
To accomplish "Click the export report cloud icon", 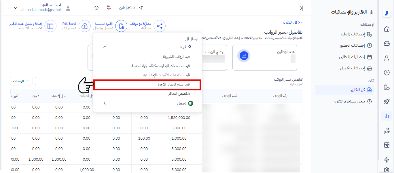I will (85, 26).
